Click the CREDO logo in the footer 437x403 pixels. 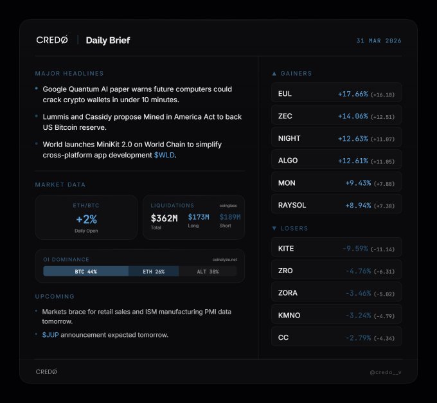[x=46, y=372]
